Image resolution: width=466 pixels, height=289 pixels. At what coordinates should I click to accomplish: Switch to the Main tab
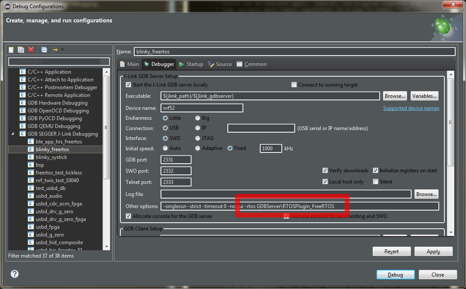pos(129,64)
